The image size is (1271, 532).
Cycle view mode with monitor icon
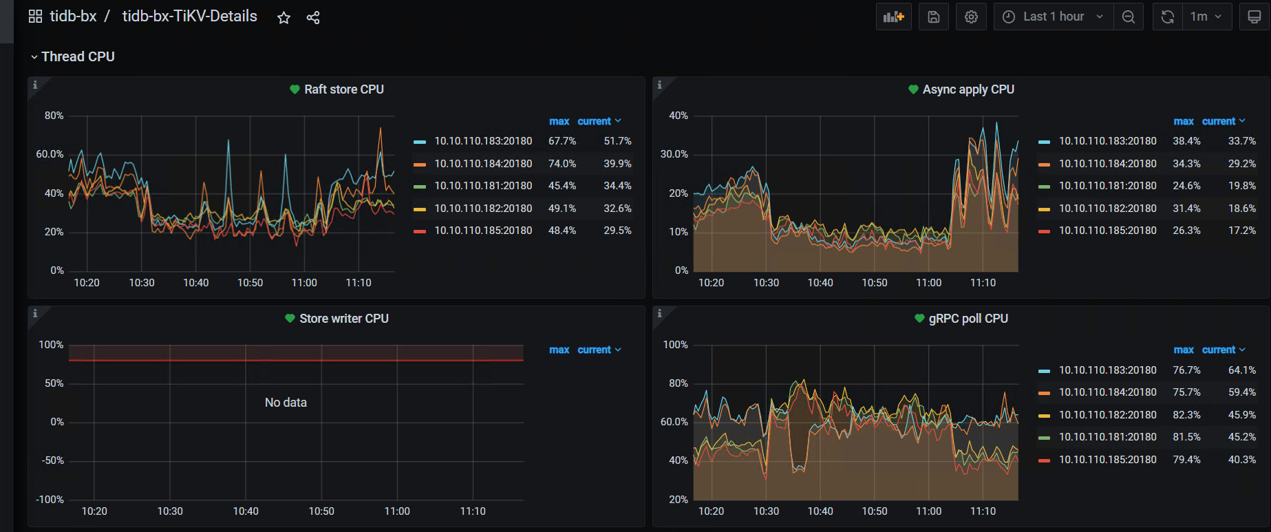tap(1254, 17)
